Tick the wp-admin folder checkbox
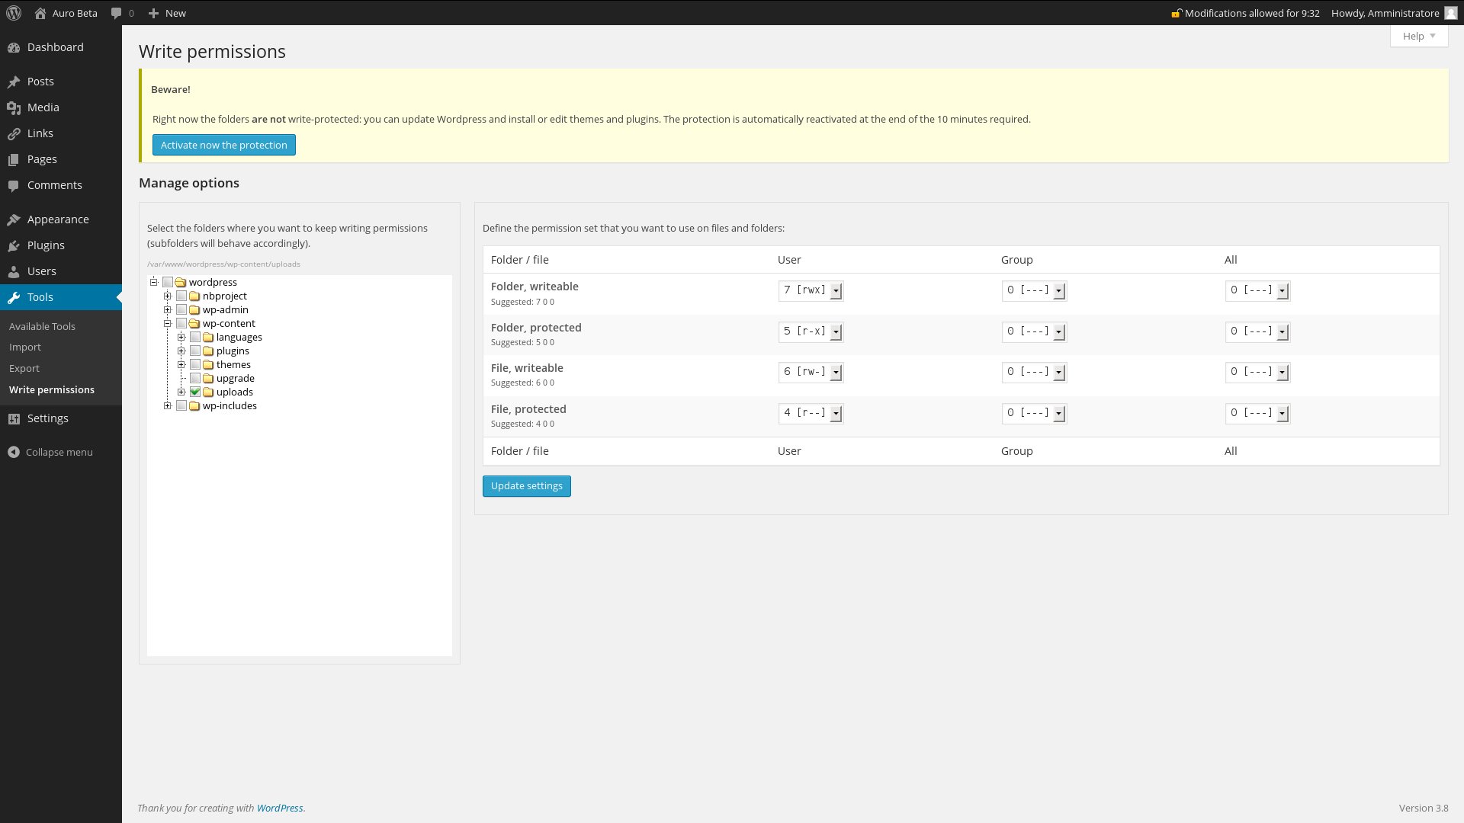 coord(181,309)
